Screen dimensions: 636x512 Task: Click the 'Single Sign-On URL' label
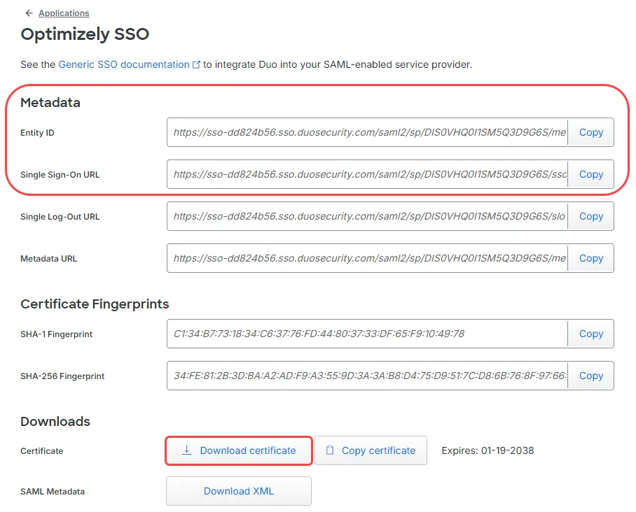60,175
